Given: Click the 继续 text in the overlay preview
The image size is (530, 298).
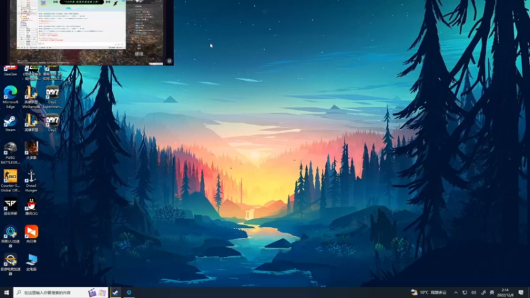Looking at the screenshot, I should 139,54.
